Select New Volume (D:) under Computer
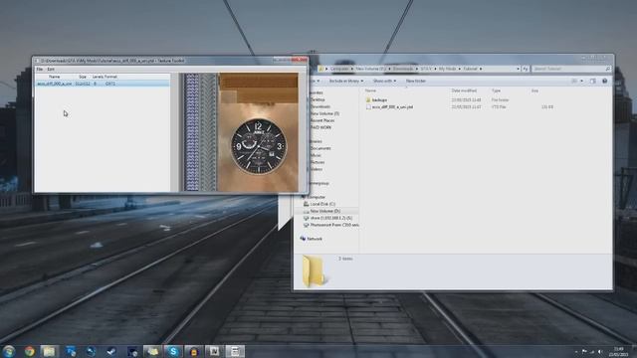 pyautogui.click(x=325, y=211)
